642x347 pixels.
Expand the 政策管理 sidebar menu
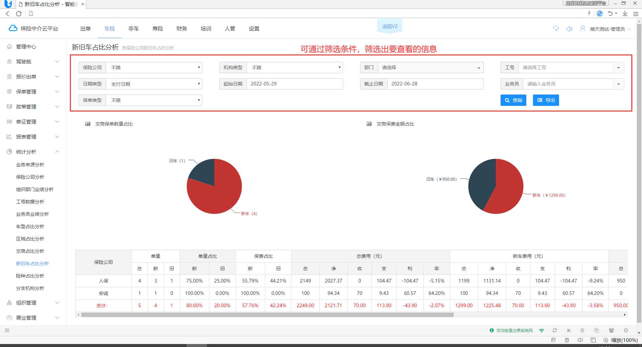[x=33, y=107]
